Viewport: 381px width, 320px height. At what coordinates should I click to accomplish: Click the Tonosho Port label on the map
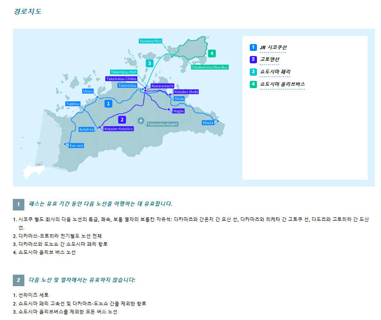click(x=151, y=41)
